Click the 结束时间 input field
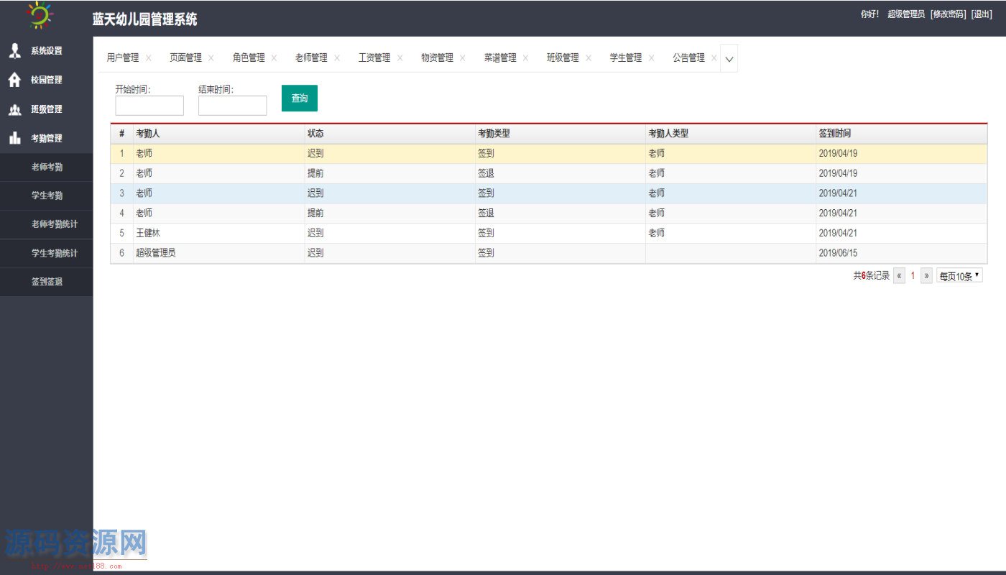1006x575 pixels. click(x=232, y=106)
